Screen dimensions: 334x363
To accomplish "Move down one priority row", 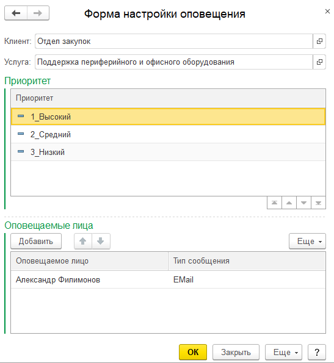I will pos(303,203).
